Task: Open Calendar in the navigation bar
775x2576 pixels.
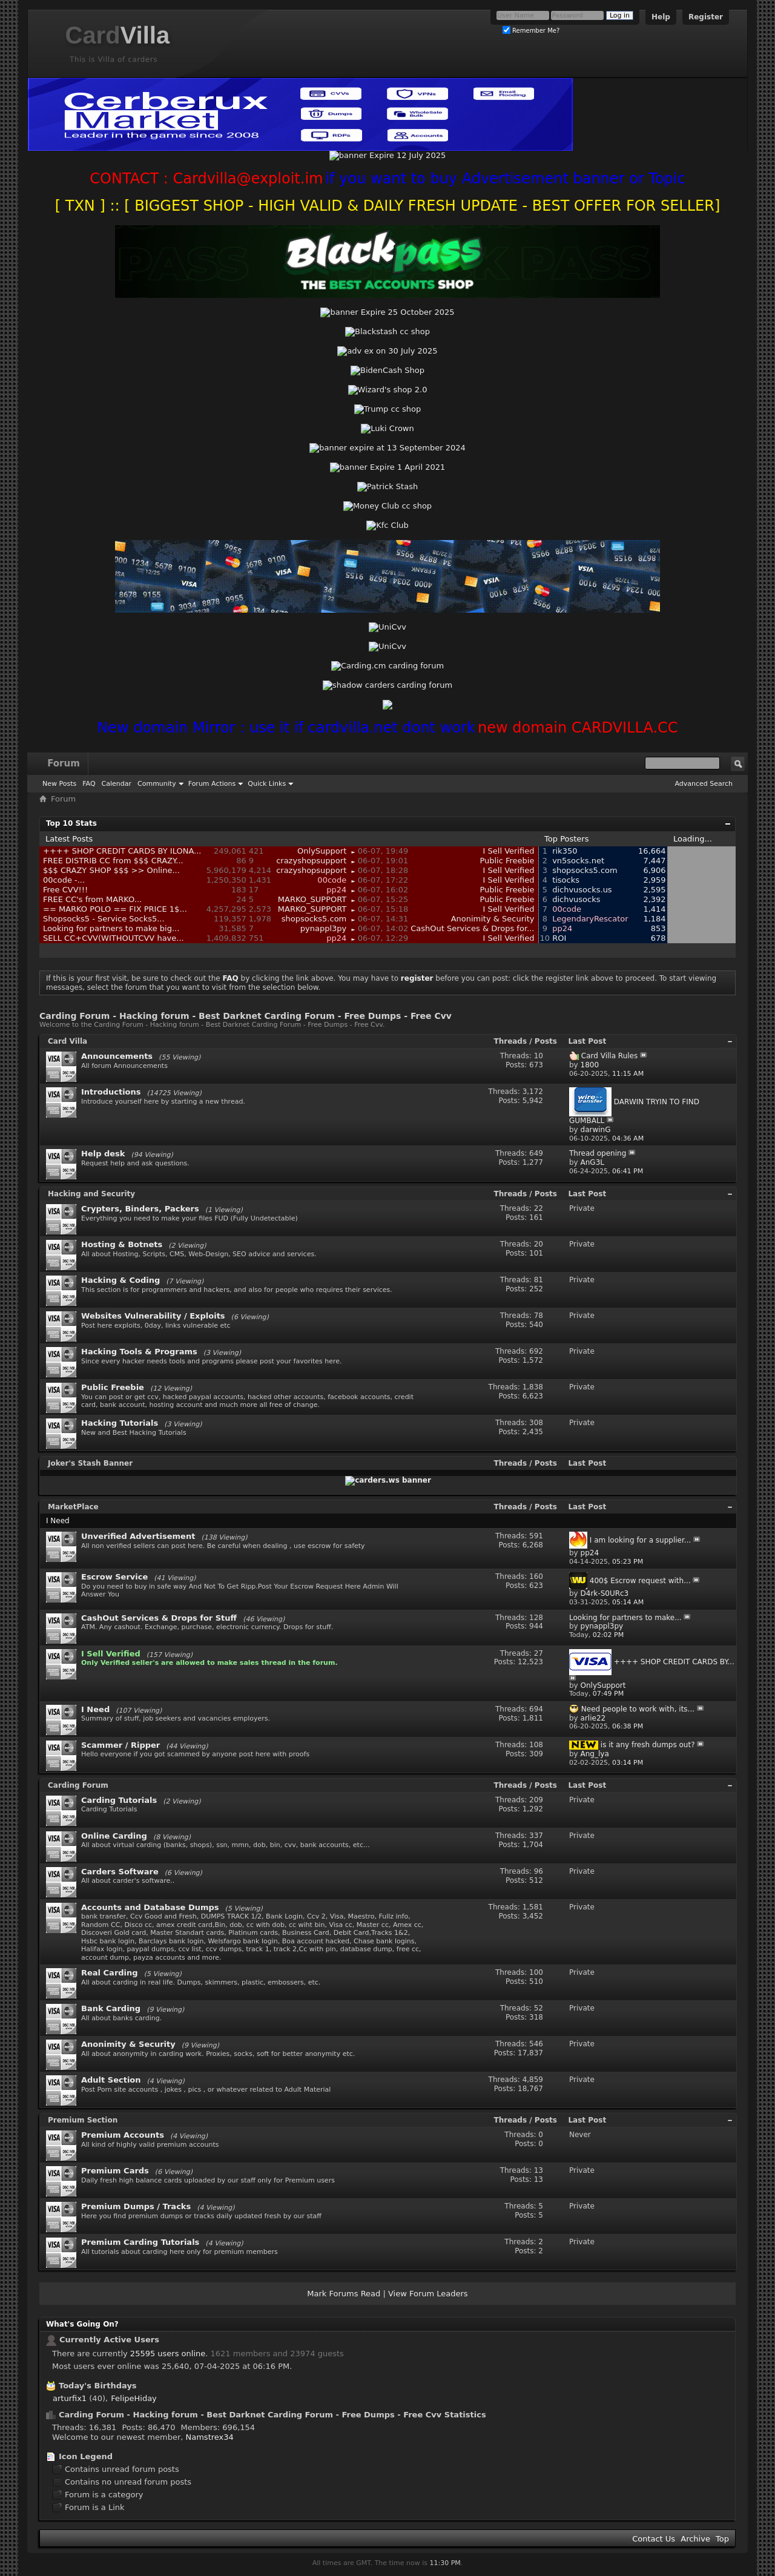Action: [x=116, y=784]
